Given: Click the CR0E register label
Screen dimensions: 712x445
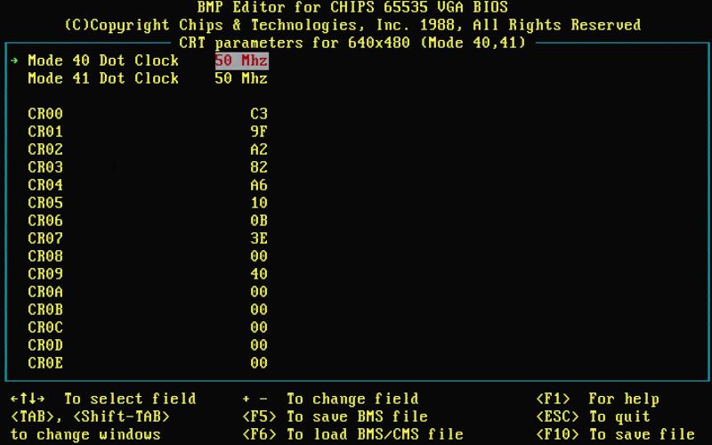Looking at the screenshot, I should [45, 363].
